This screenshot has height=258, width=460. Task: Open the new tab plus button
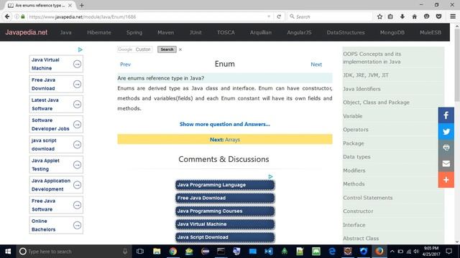point(82,5)
